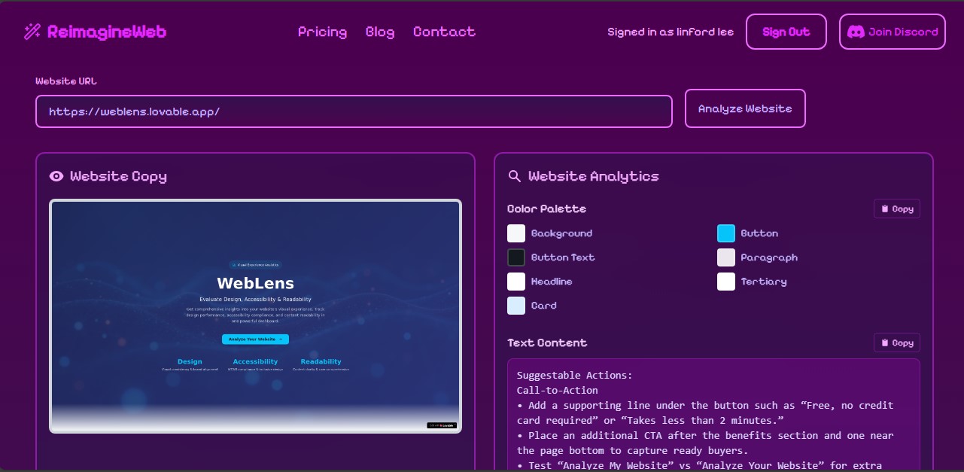Click the ReimagineWeb magic wand logo icon
This screenshot has width=964, height=472.
coord(32,32)
